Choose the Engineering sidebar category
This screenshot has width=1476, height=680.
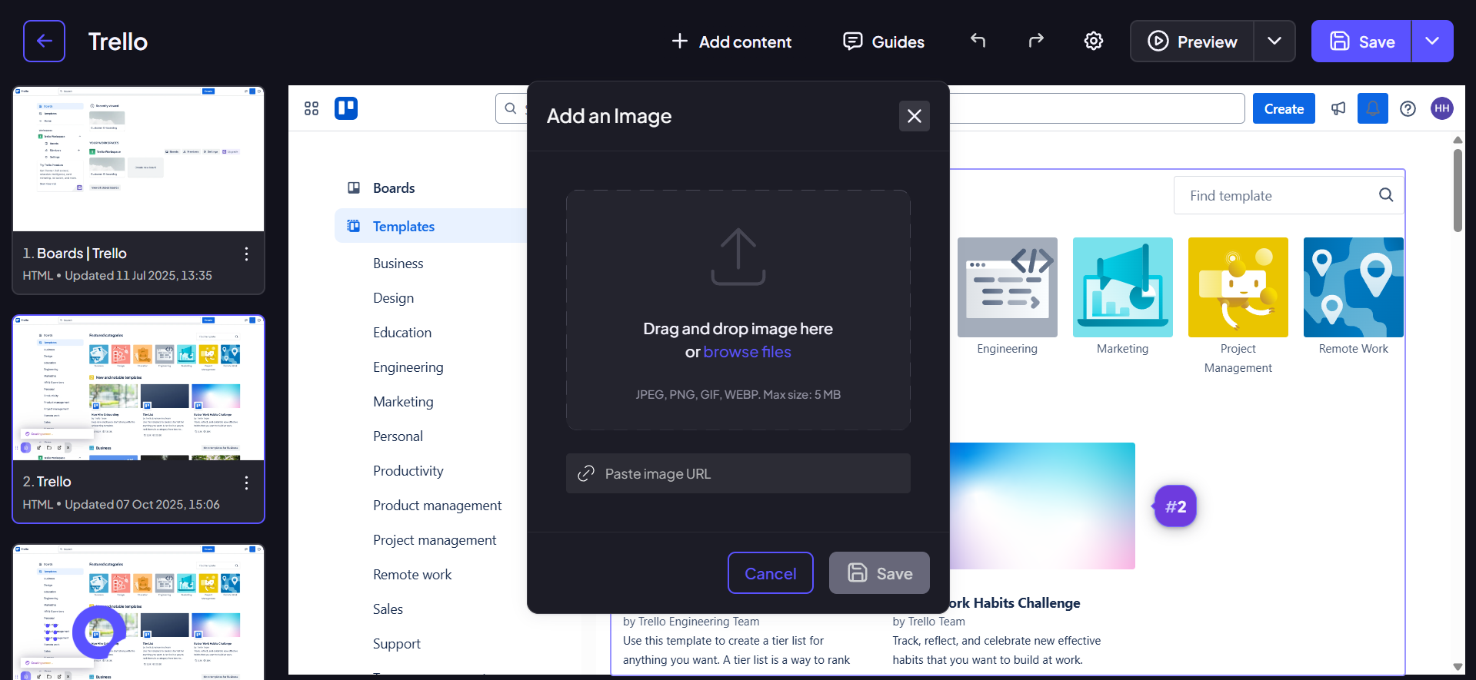[x=408, y=367]
